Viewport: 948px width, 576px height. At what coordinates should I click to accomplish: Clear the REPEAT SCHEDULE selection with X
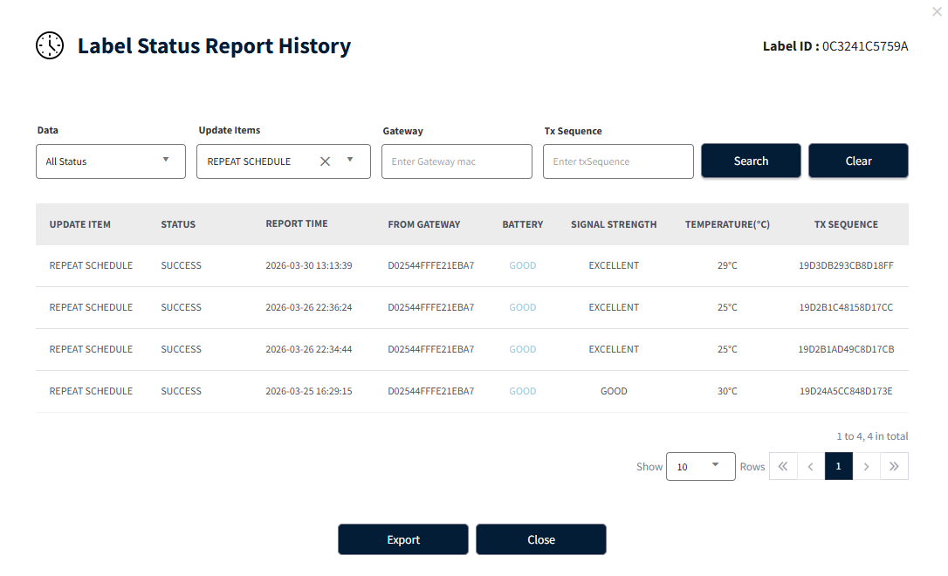326,161
